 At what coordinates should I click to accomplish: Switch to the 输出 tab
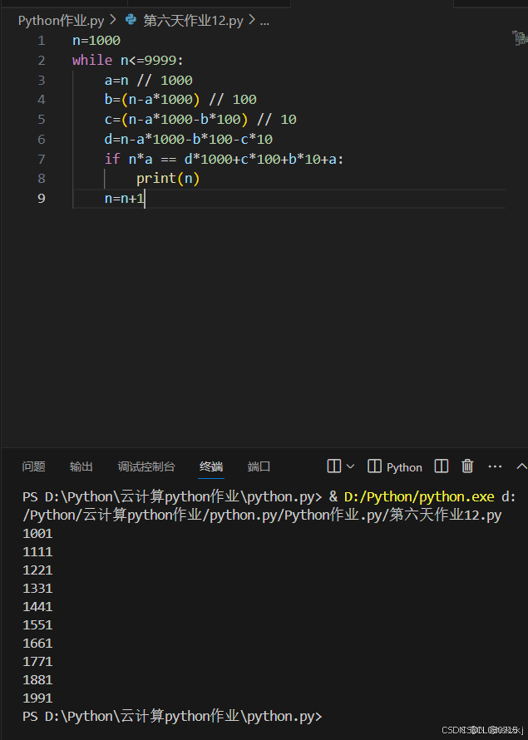81,466
